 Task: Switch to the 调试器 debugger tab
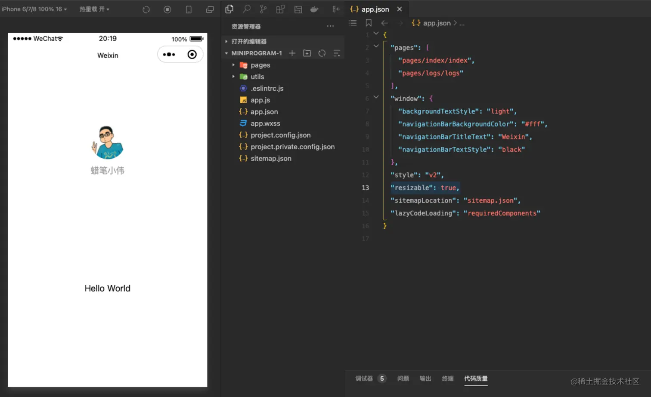[364, 379]
